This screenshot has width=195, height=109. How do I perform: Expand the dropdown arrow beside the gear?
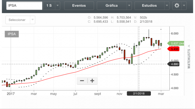184,5
